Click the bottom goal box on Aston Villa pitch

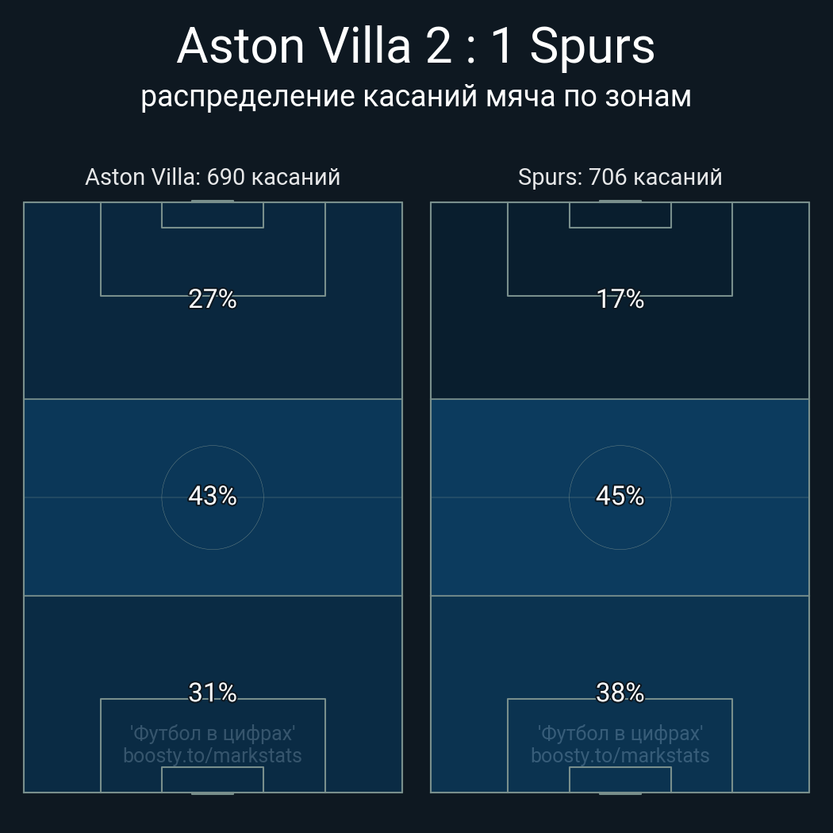pos(213,779)
